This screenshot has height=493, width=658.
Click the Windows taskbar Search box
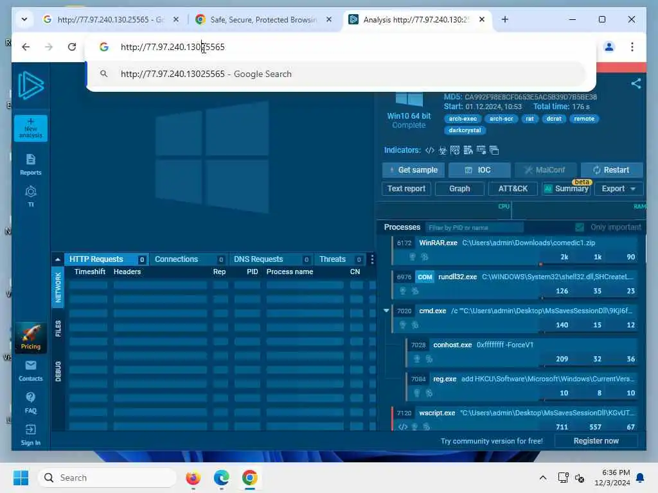tap(107, 478)
